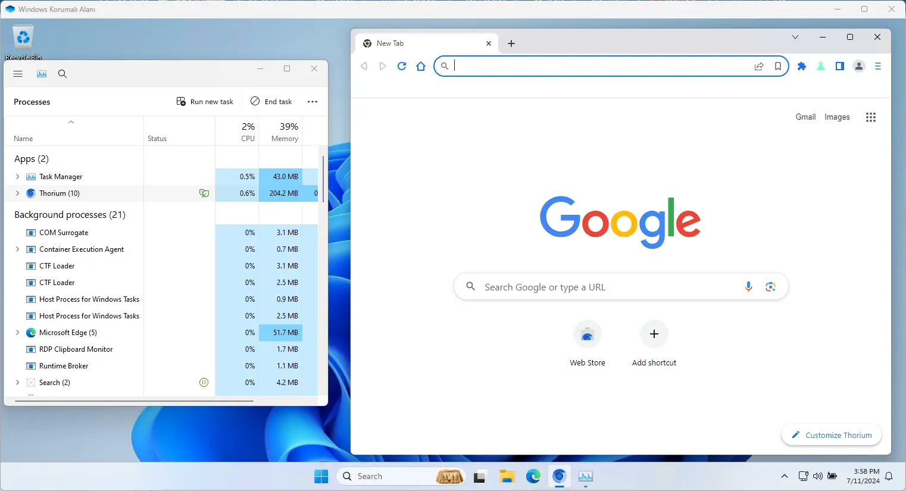Bookmark this tab with the bookmark icon

point(778,66)
